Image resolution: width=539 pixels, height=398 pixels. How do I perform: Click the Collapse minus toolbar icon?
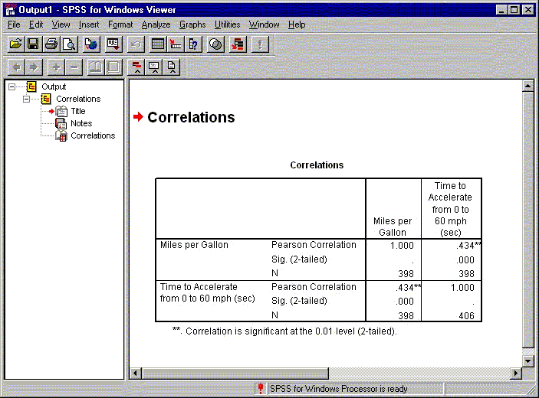pyautogui.click(x=74, y=67)
